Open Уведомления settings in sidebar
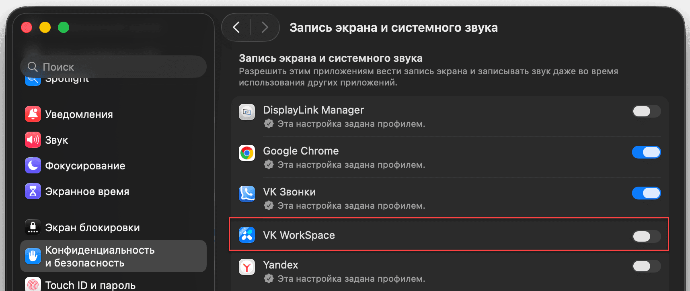The image size is (690, 291). tap(113, 114)
